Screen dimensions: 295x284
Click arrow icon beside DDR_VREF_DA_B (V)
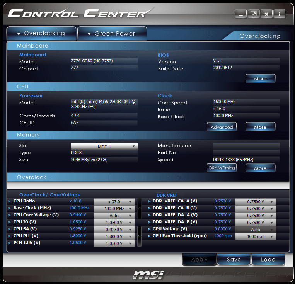(149, 222)
